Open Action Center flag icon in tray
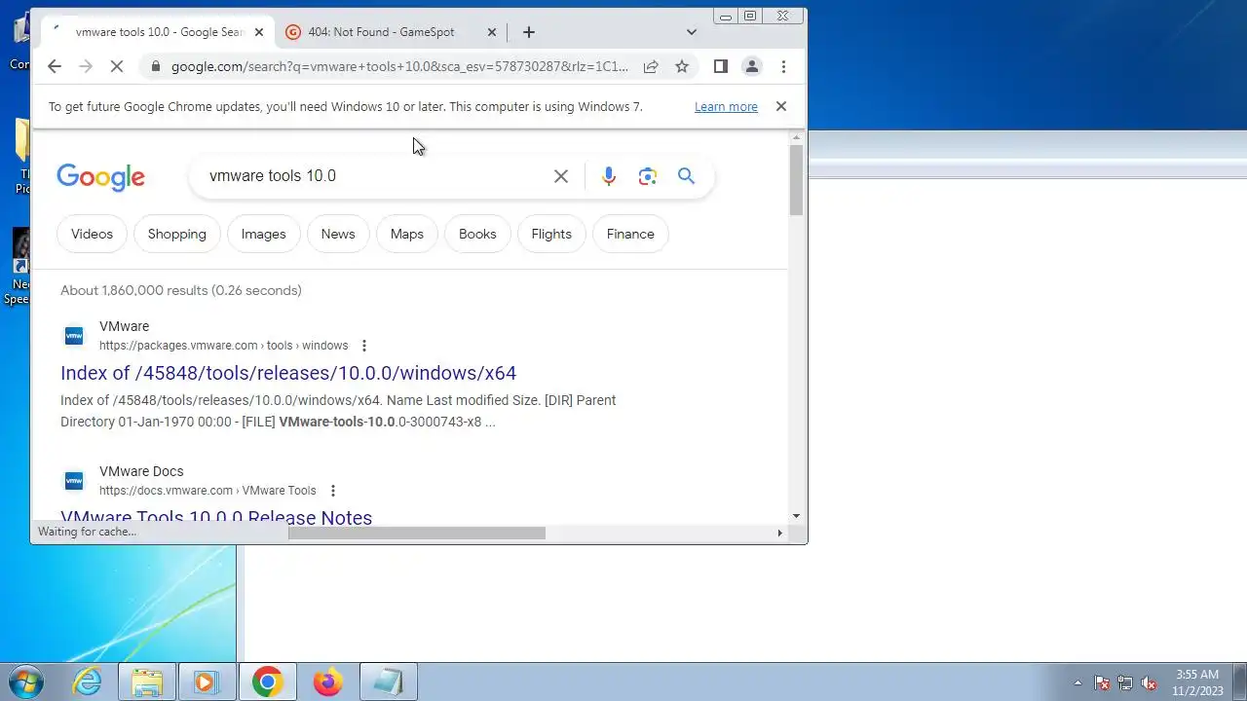The width and height of the screenshot is (1247, 701). (x=1102, y=683)
